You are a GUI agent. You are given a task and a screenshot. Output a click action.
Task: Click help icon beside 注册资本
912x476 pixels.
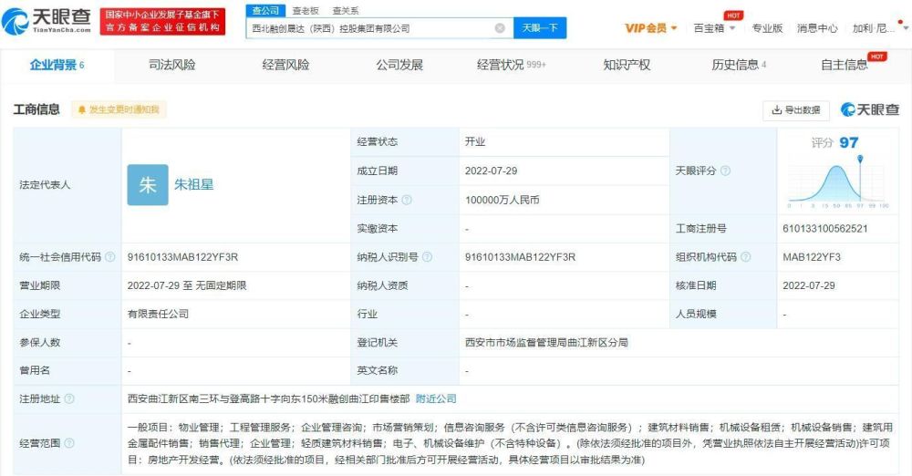pos(407,200)
